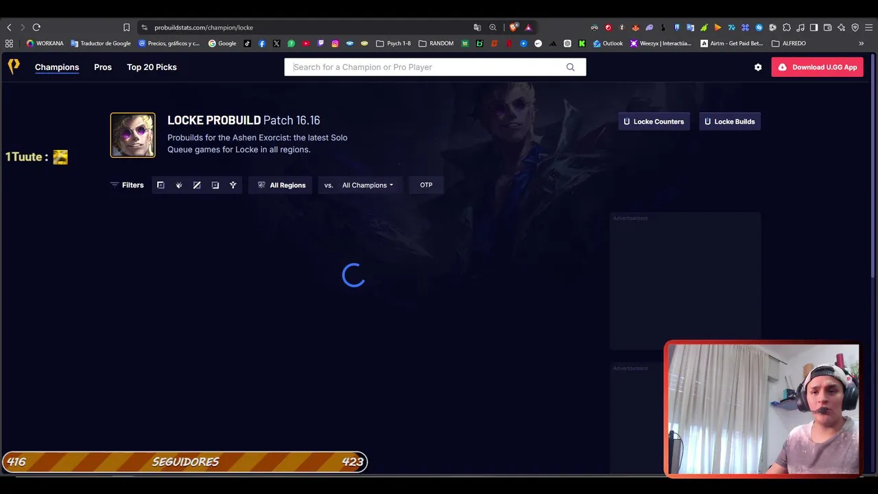Click the browser address bar URL

point(204,27)
